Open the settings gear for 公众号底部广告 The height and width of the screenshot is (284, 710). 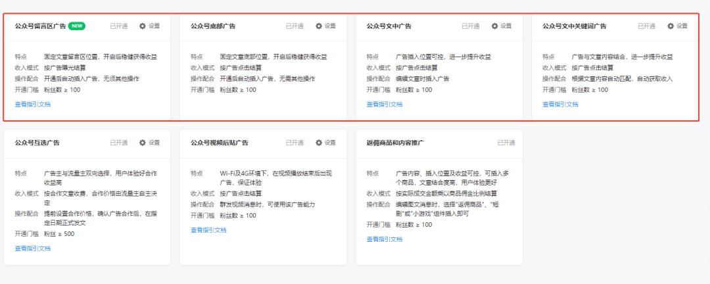tap(319, 26)
